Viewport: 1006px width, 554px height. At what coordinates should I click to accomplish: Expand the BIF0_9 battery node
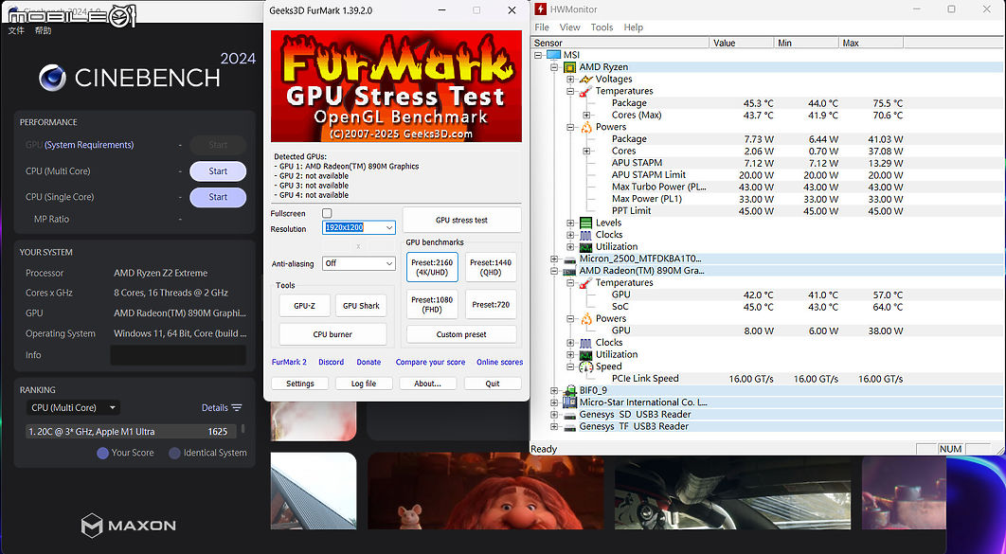554,390
